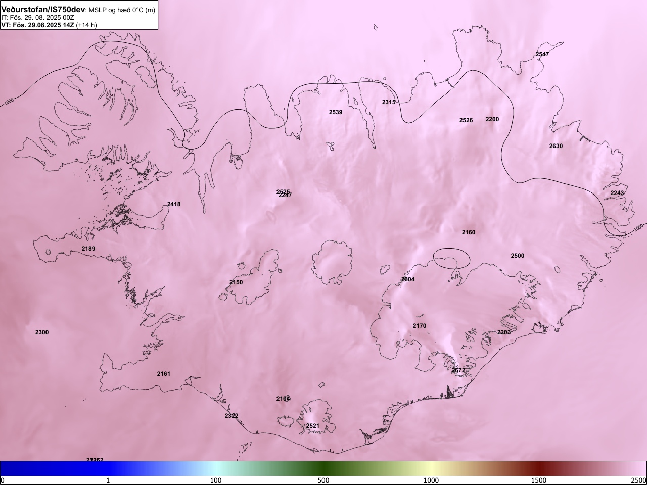Click the 2521 height value label
This screenshot has width=647, height=485.
(313, 426)
